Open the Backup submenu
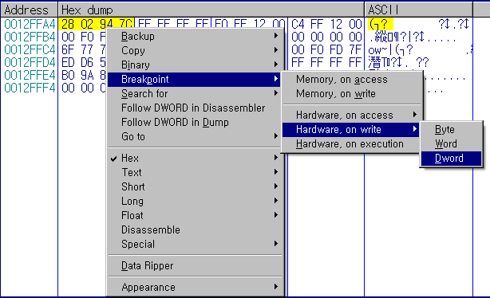Viewport: 490px width, 298px height. point(196,36)
